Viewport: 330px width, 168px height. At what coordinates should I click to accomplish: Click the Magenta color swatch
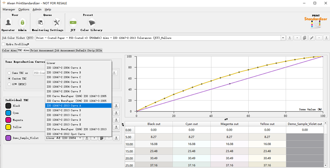[8, 120]
